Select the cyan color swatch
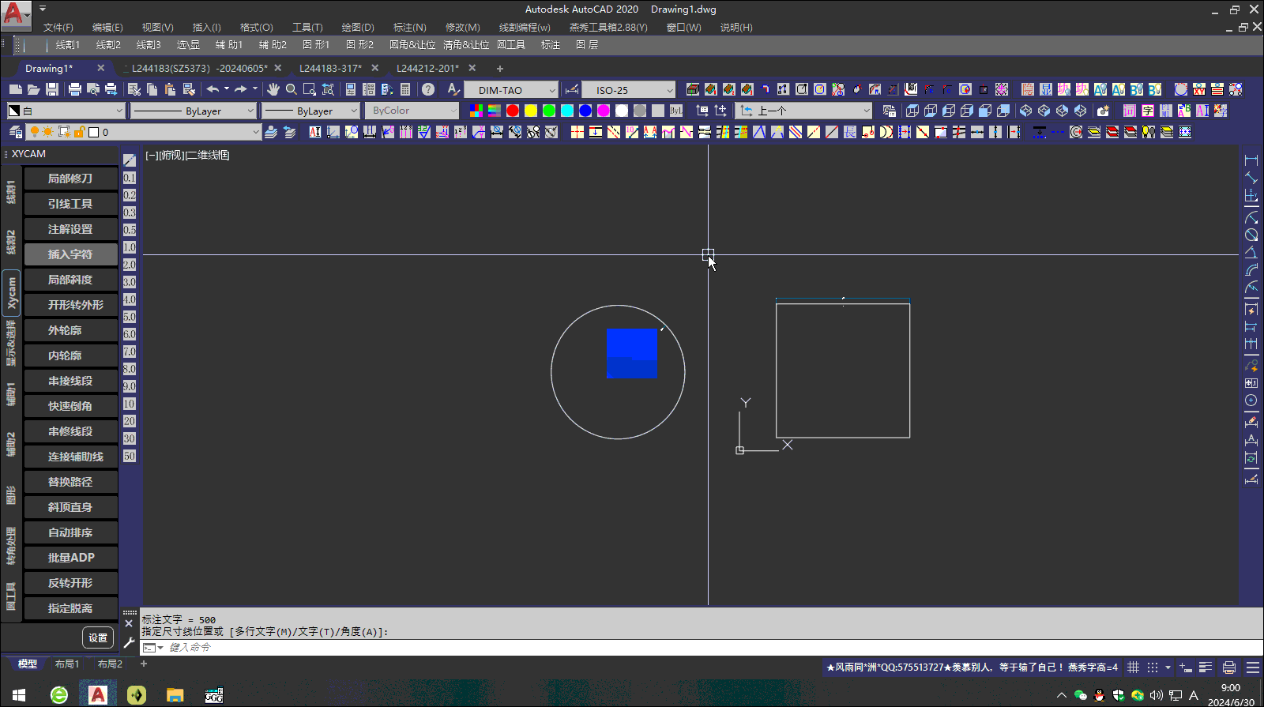Screen dimensions: 1264x707 (x=567, y=111)
